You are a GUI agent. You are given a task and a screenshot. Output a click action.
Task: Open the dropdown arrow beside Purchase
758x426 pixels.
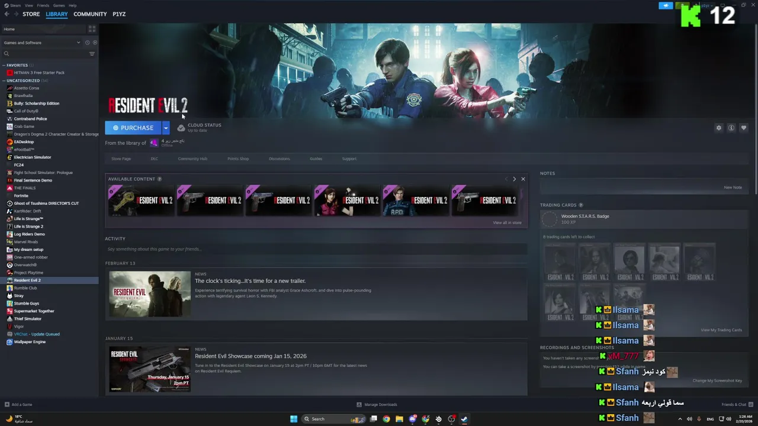[166, 128]
